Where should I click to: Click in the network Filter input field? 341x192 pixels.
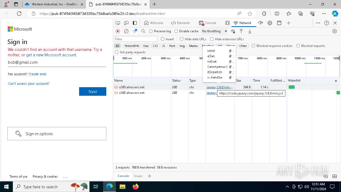click(136, 39)
